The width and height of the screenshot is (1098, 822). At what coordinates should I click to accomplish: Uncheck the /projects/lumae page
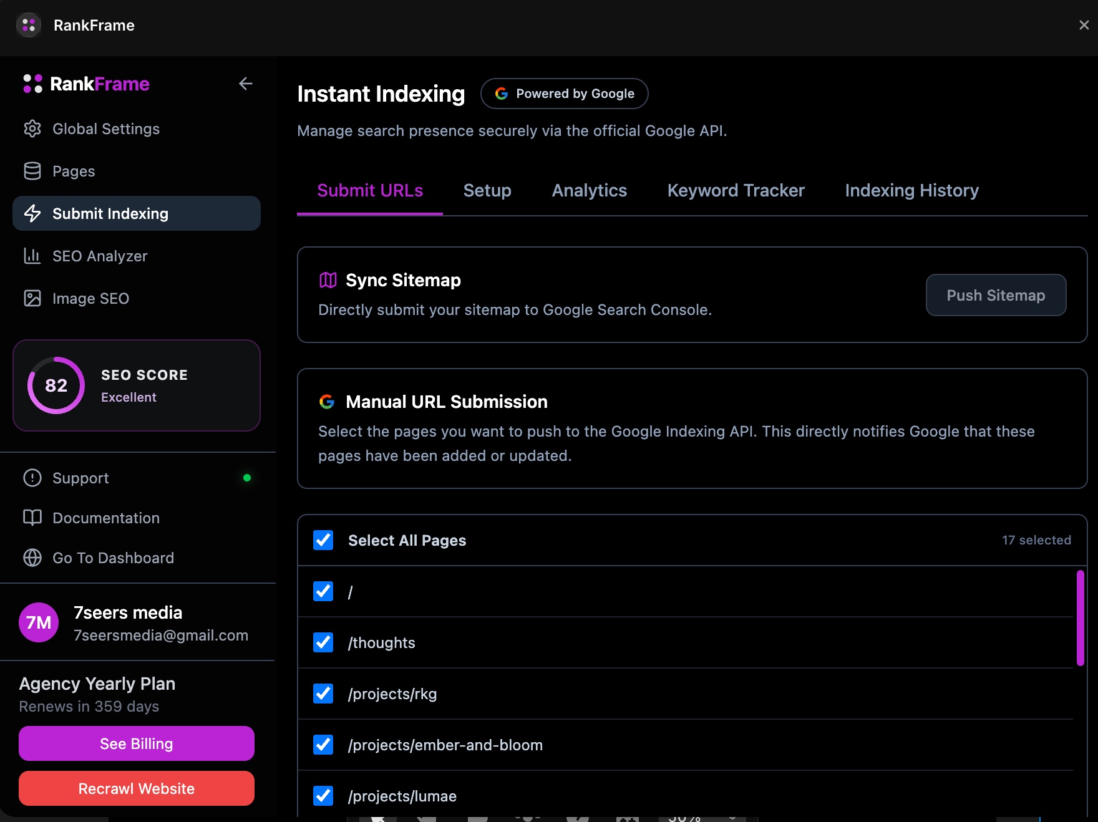(323, 796)
